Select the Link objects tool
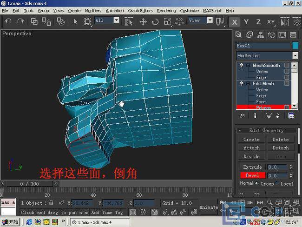 pos(34,21)
